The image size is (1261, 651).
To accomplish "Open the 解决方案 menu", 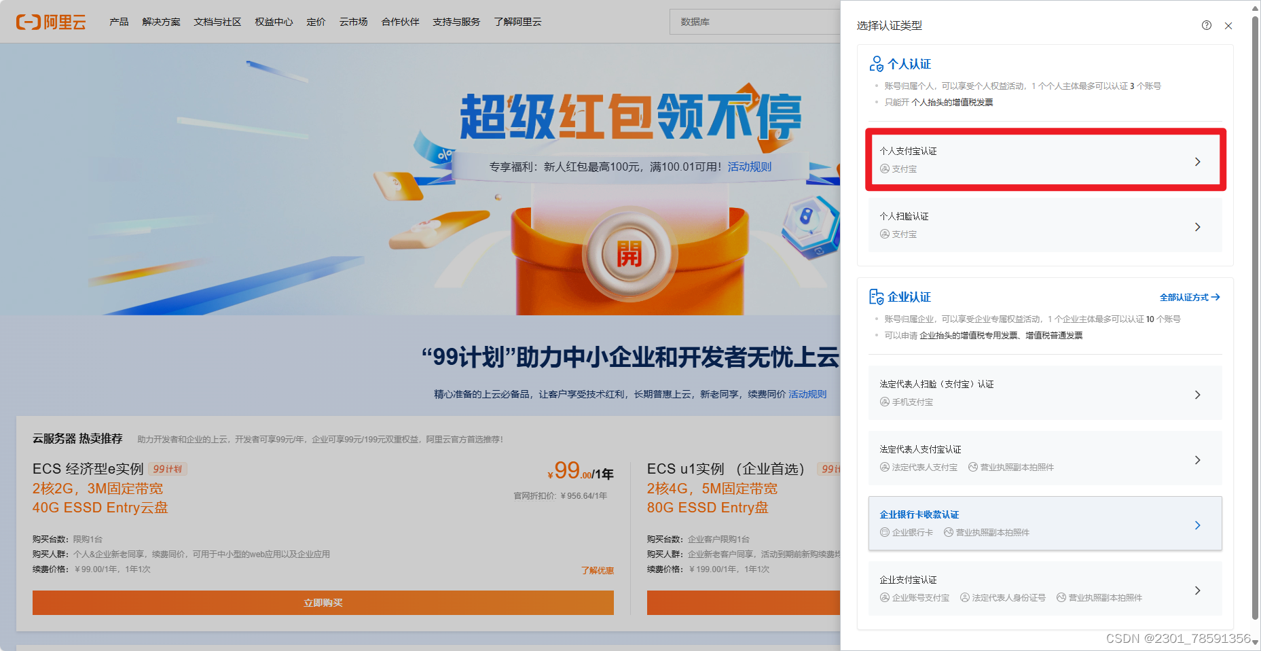I will coord(162,22).
